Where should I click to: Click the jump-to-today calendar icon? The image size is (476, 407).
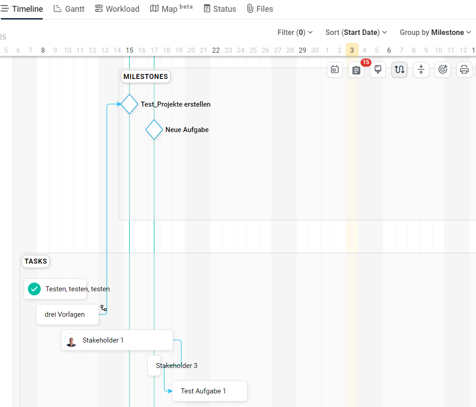tap(335, 70)
